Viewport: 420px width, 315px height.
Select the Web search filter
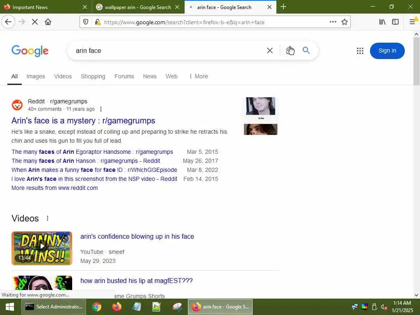pos(171,76)
